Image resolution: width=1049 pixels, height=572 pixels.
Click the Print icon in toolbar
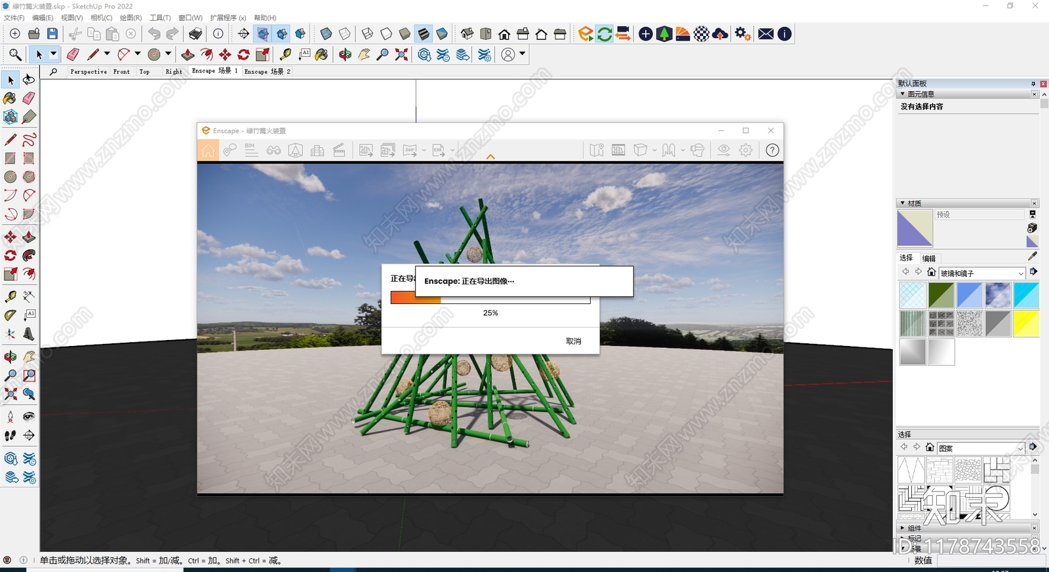[195, 33]
